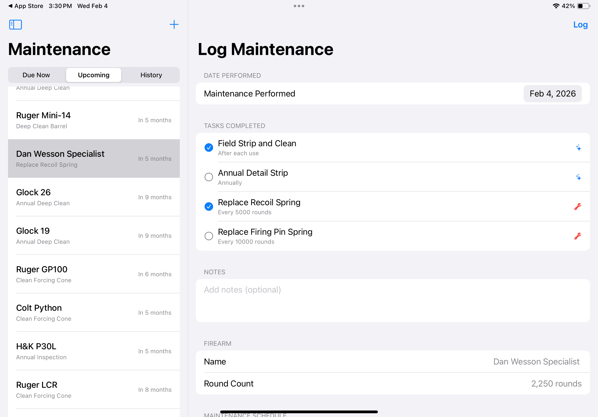Tap the sparkle icon beside Field Strip and Clean
This screenshot has width=598, height=417.
[x=579, y=148]
